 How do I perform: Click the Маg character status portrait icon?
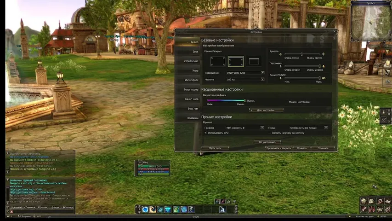click(140, 163)
